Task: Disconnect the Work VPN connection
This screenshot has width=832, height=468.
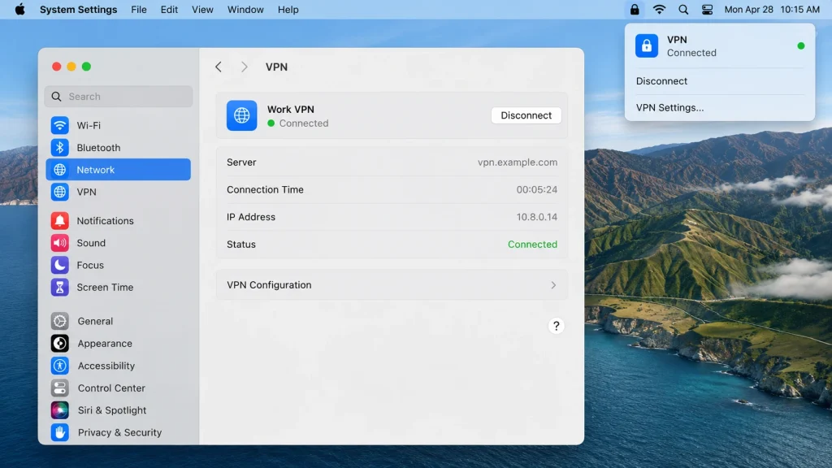Action: [526, 115]
